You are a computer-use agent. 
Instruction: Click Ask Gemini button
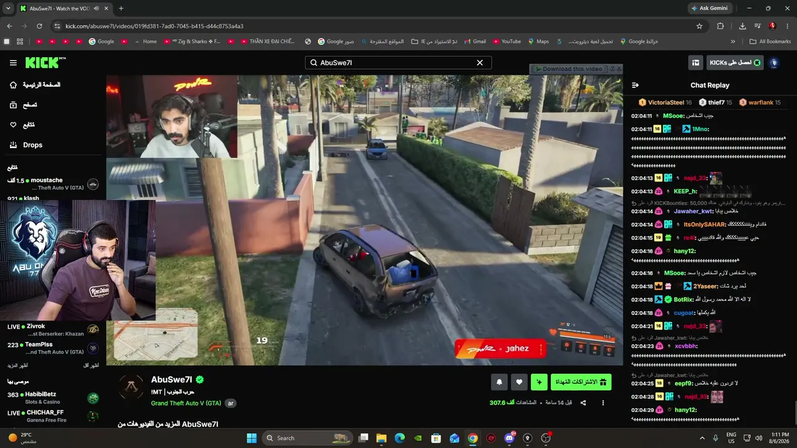pyautogui.click(x=709, y=8)
